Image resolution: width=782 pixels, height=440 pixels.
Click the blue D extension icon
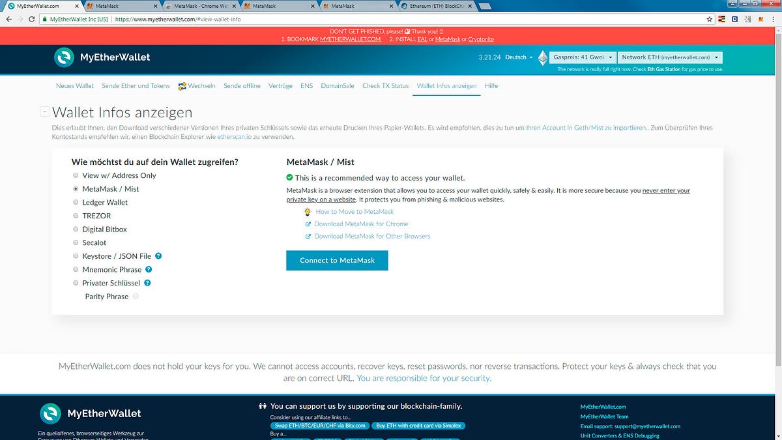click(x=734, y=19)
